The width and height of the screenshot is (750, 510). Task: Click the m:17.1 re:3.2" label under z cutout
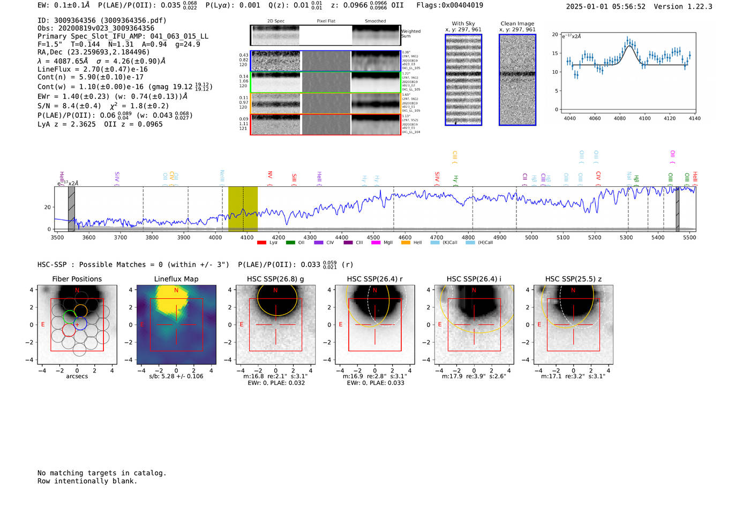pyautogui.click(x=573, y=376)
